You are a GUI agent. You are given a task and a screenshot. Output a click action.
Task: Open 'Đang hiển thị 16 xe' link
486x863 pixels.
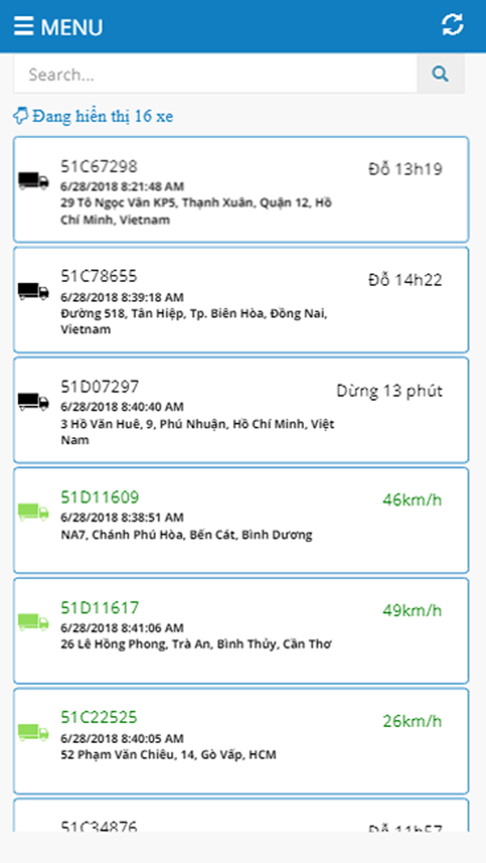(102, 116)
